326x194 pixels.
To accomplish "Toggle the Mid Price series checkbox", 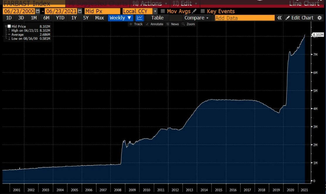I will (9, 27).
